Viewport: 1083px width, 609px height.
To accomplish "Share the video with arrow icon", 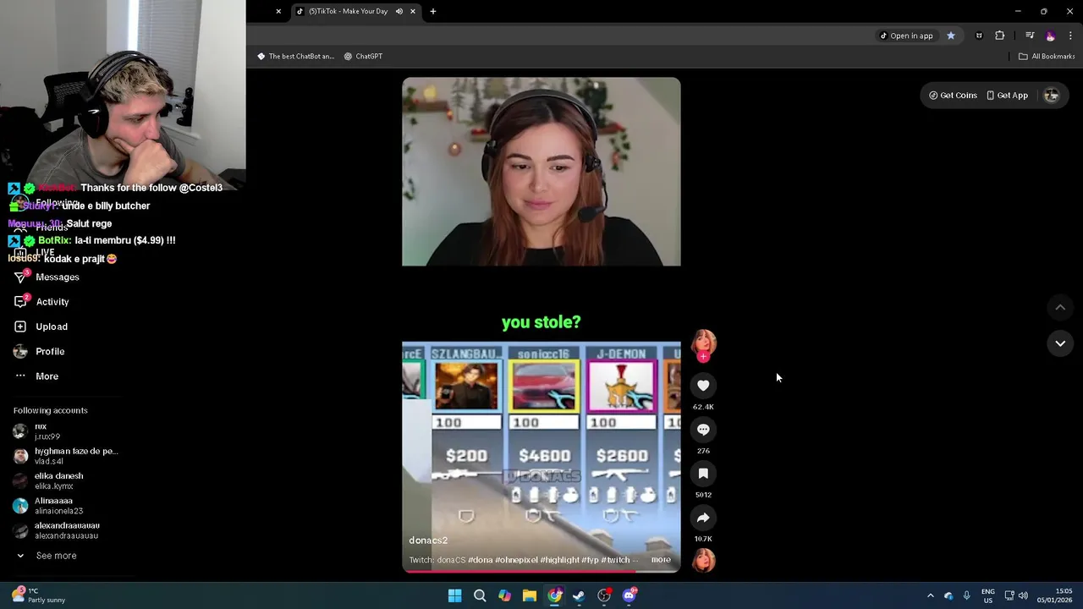I will [x=703, y=518].
